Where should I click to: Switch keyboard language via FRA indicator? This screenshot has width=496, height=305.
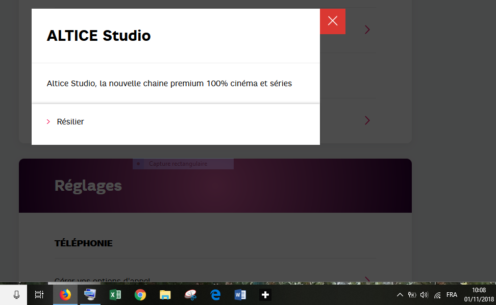(452, 295)
